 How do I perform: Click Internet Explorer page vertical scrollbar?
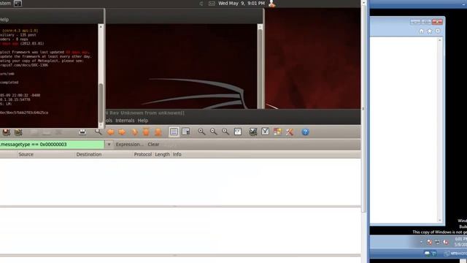(x=440, y=130)
